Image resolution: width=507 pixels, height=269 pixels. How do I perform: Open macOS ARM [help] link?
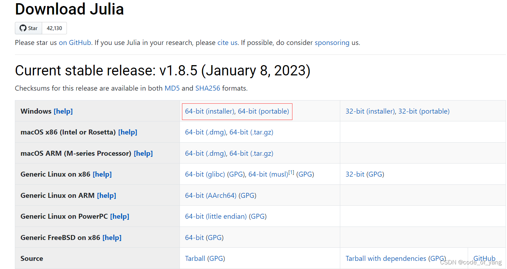tap(143, 153)
